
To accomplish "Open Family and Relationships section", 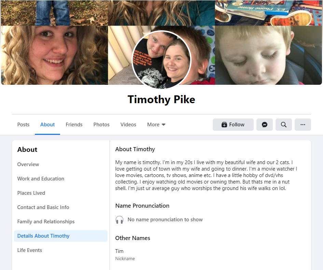I will [x=46, y=222].
